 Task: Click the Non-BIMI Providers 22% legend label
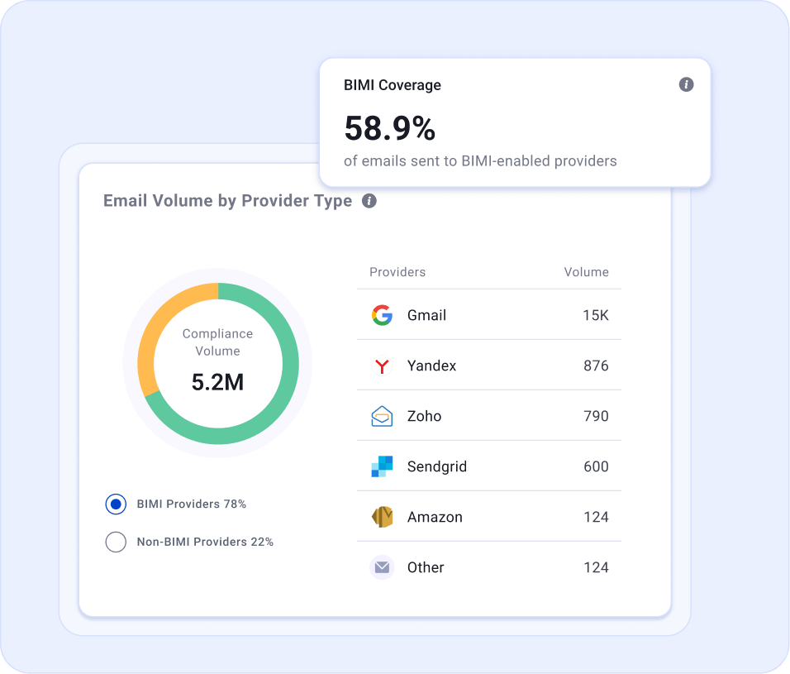[205, 542]
